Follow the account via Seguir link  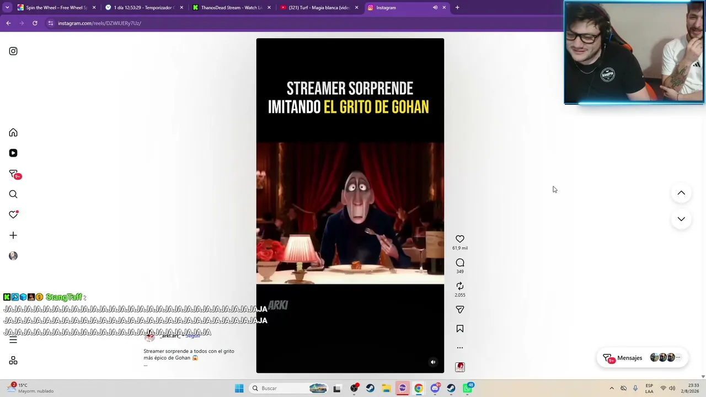click(193, 336)
